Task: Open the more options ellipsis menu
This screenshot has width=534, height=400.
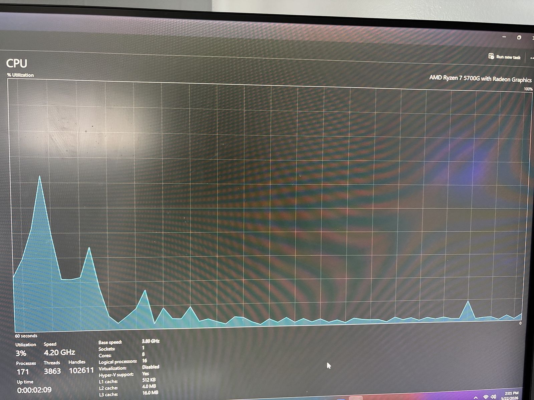Action: tap(532, 58)
